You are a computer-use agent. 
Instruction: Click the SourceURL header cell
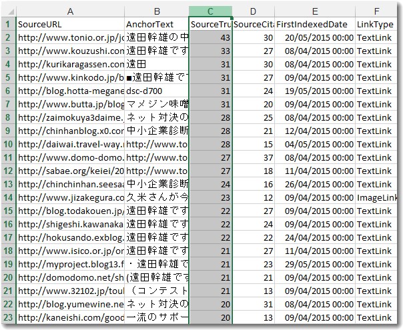(x=70, y=25)
